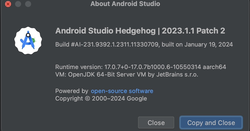Click the About Android Studio window title
The width and height of the screenshot is (250, 131).
[x=125, y=4]
